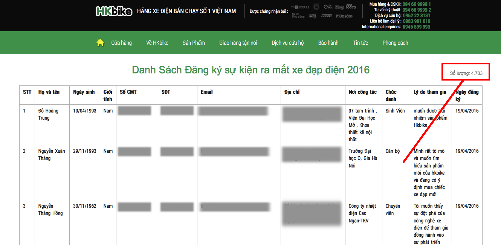501x245 pixels.
Task: Click the InfoTV logo
Action: [326, 16]
